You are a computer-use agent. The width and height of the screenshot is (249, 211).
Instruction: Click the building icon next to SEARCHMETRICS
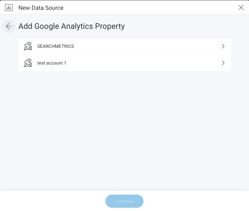[28, 46]
